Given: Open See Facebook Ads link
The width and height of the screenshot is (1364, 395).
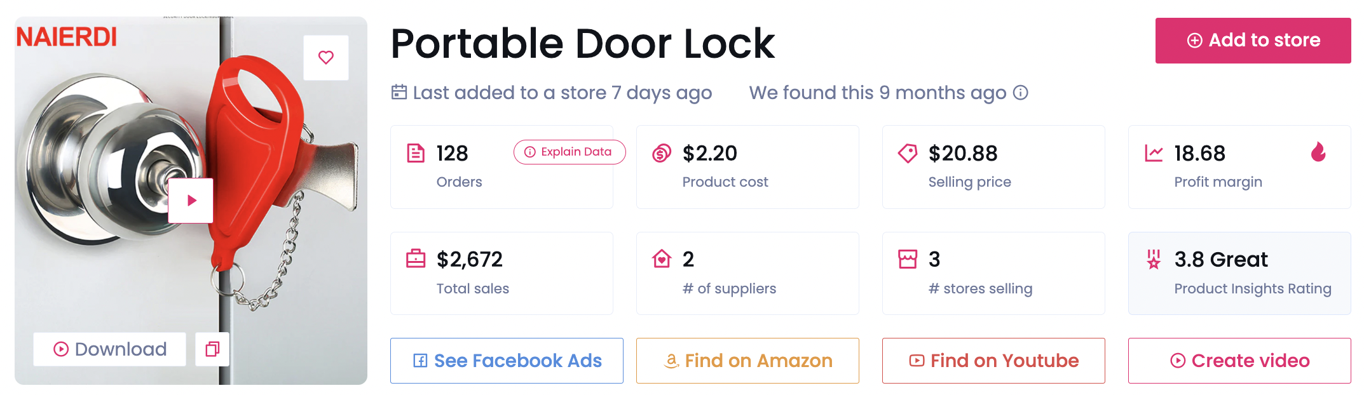Looking at the screenshot, I should click(507, 361).
